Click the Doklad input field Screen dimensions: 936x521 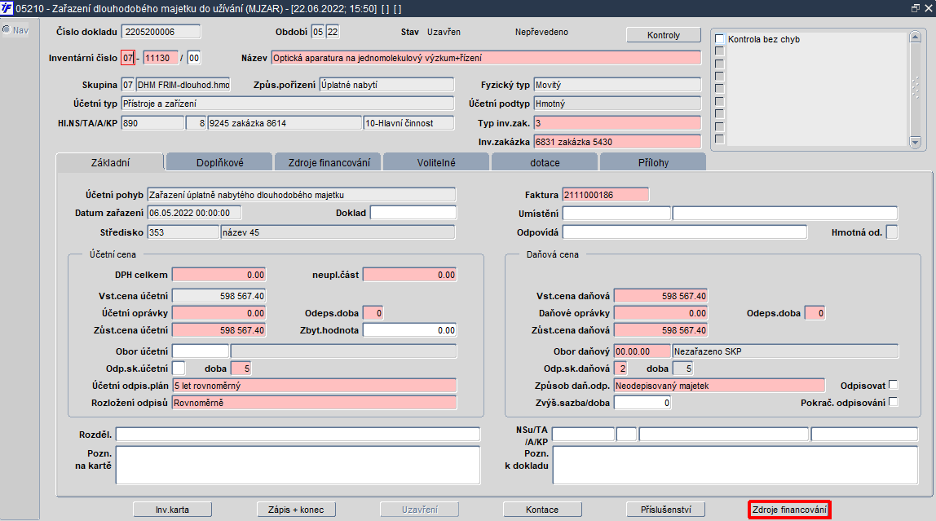pos(413,213)
